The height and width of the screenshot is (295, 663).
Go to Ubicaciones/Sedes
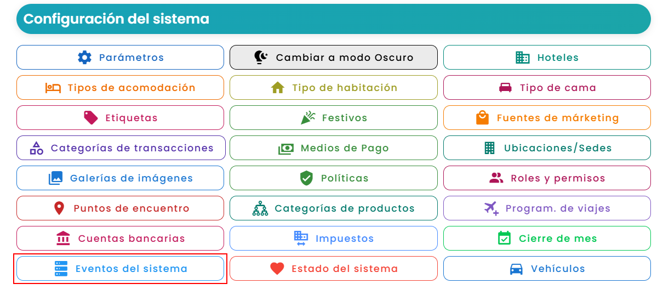click(547, 148)
